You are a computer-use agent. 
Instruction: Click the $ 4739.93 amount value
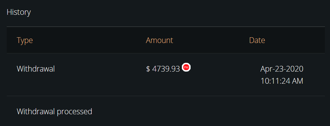pyautogui.click(x=163, y=69)
